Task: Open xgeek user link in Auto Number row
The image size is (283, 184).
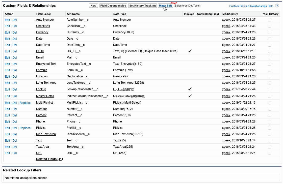Action: [x=226, y=20]
